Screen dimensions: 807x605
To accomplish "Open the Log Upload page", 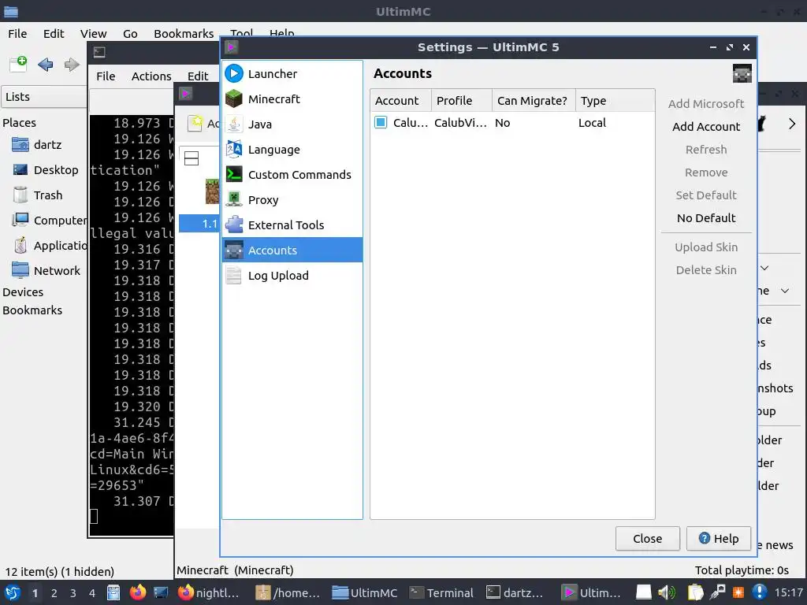I will coord(292,275).
